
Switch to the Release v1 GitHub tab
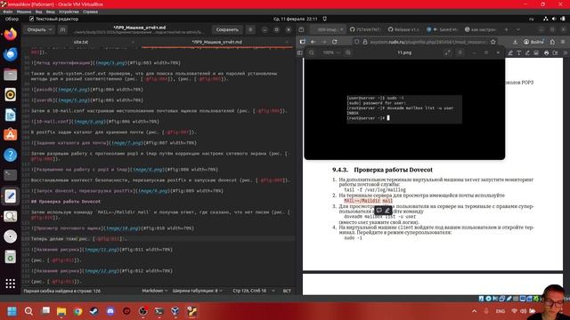(x=403, y=29)
